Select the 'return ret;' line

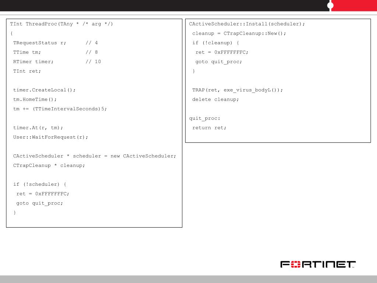pyautogui.click(x=209, y=128)
